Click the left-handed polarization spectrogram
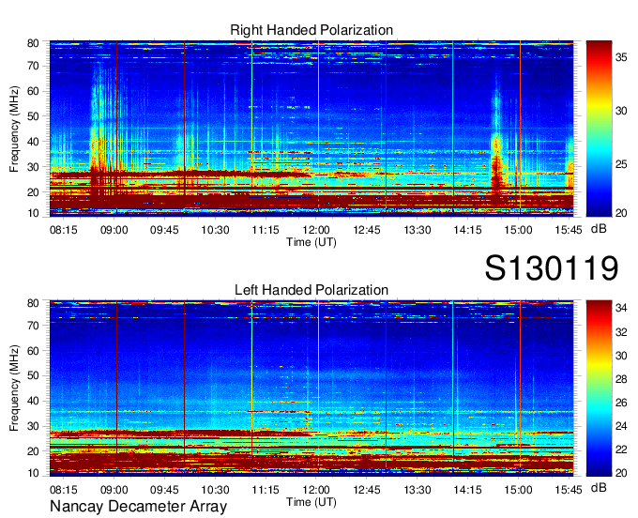The height and width of the screenshot is (518, 638). [311, 388]
